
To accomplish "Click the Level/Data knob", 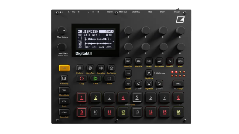I will click(x=62, y=47).
